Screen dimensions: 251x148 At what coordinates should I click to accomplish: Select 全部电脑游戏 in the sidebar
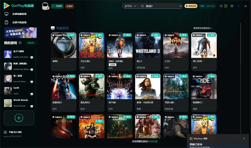19,14
